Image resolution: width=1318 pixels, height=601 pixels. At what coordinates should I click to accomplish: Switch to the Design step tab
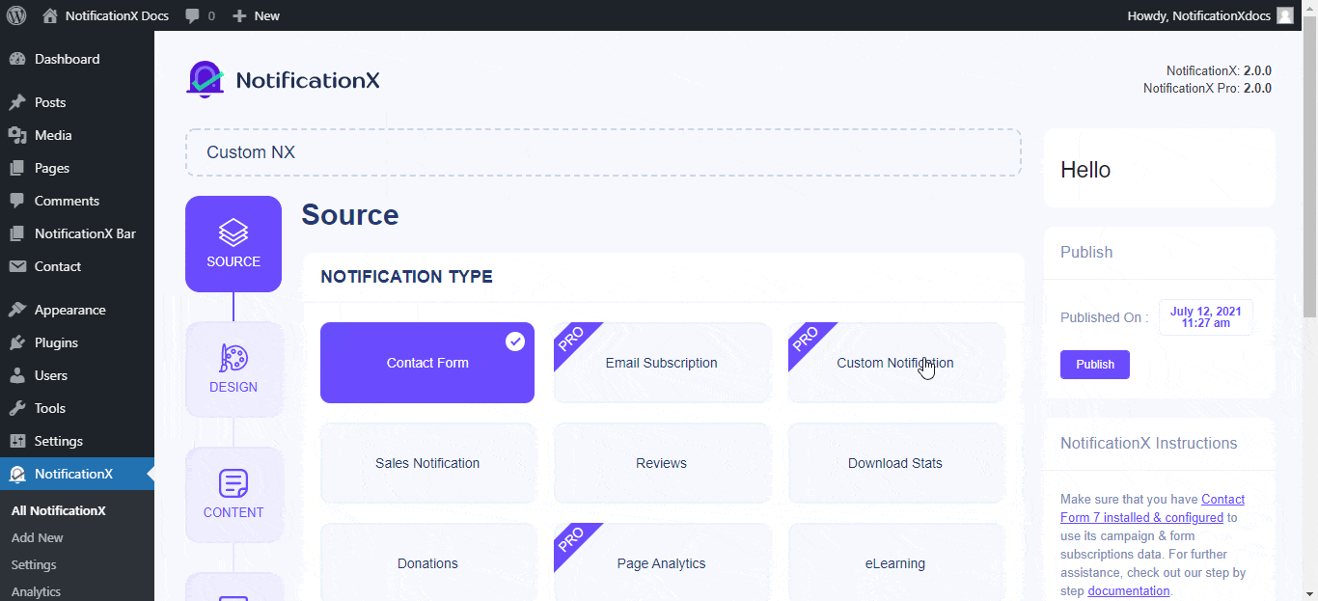(x=233, y=369)
